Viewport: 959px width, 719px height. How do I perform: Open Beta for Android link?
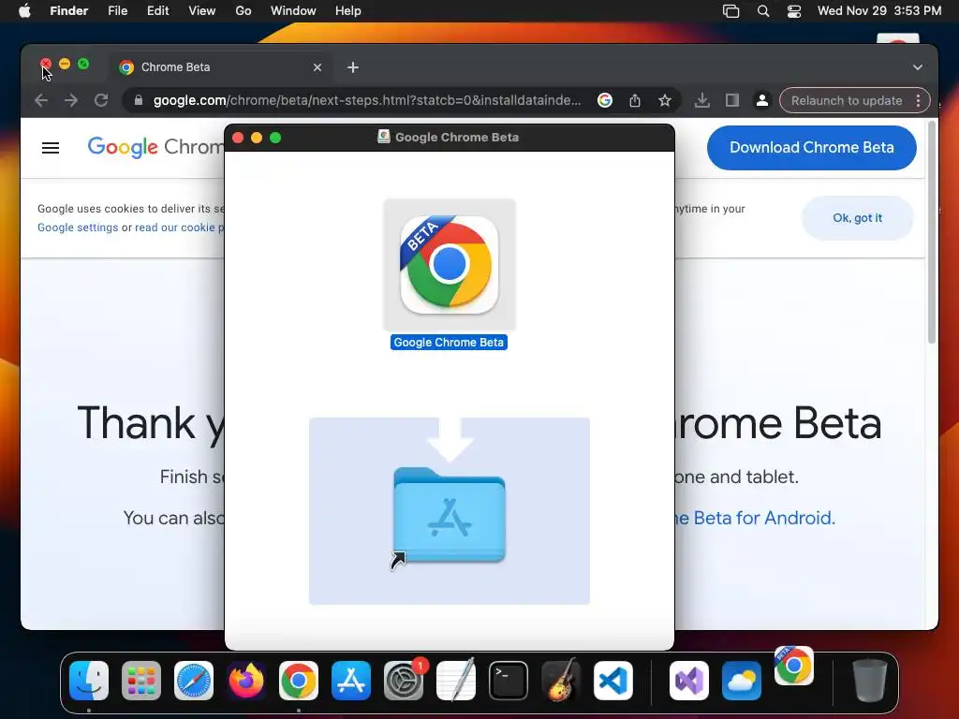[x=754, y=518]
